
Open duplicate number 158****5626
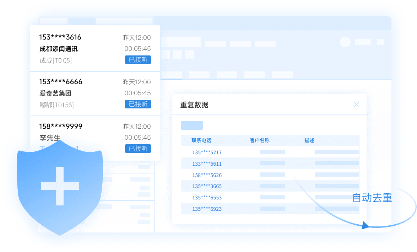tap(207, 175)
